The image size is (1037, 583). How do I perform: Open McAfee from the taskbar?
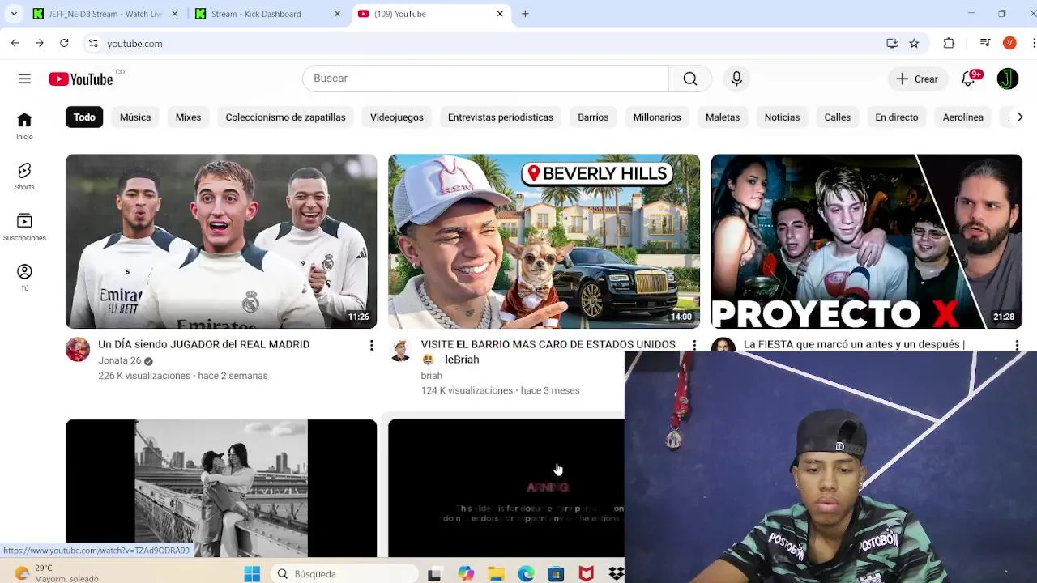(x=586, y=573)
